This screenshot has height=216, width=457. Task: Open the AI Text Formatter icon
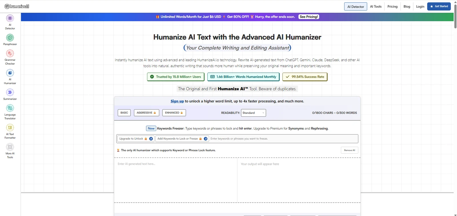pos(10,128)
